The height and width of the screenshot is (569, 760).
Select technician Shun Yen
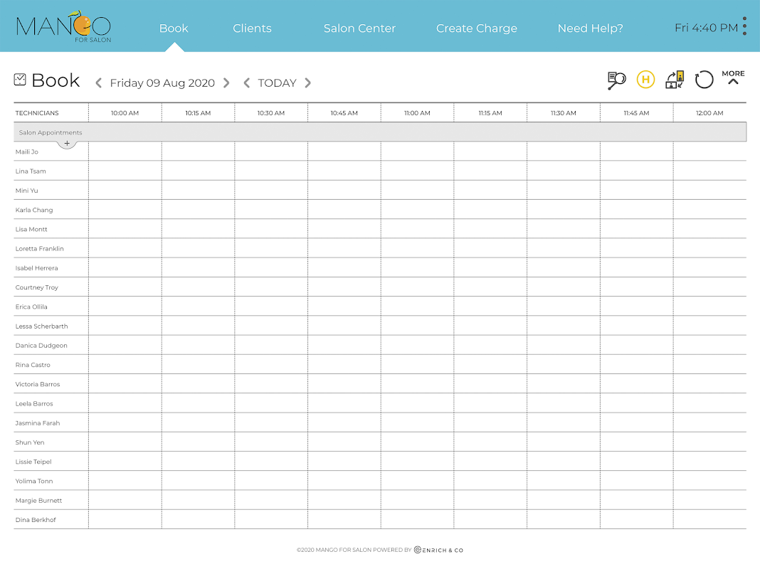pyautogui.click(x=30, y=442)
